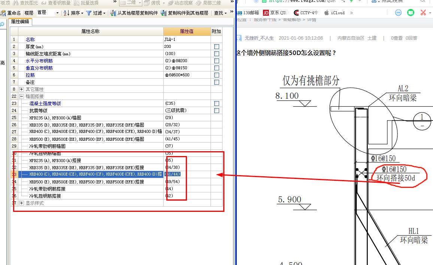
Task: Open the 二维 view dropdown
Action: [x=140, y=3]
